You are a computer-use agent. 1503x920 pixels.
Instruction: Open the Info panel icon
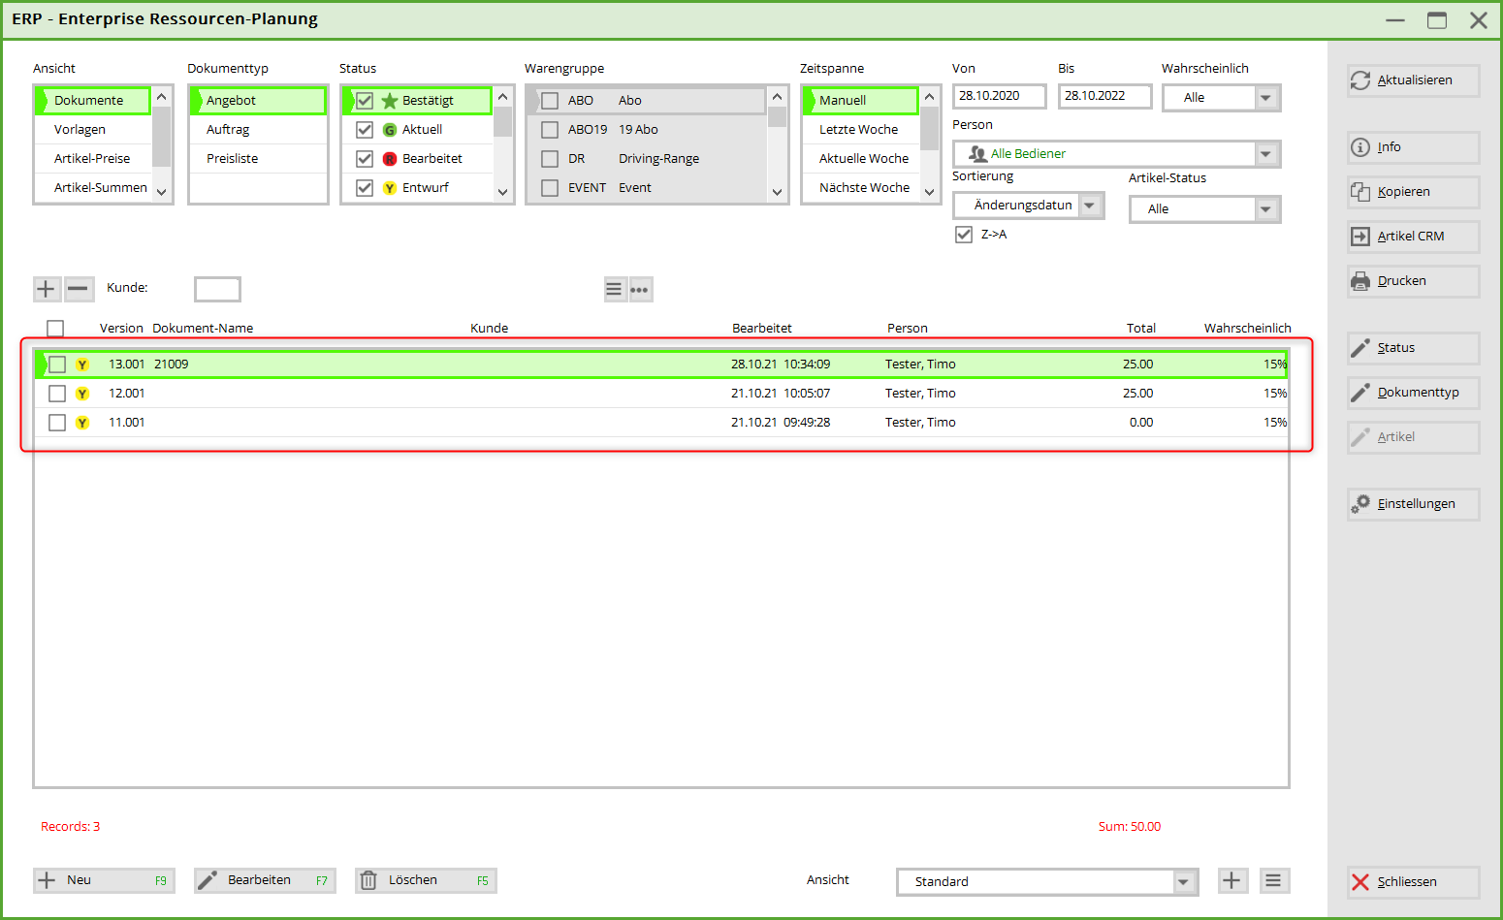click(x=1360, y=147)
